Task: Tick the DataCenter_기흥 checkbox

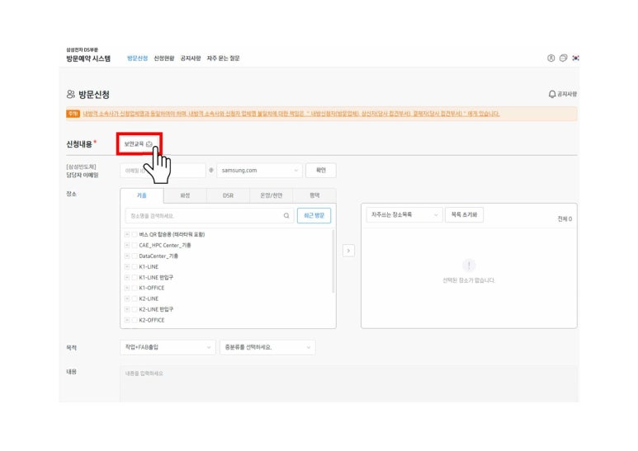Action: coord(134,256)
